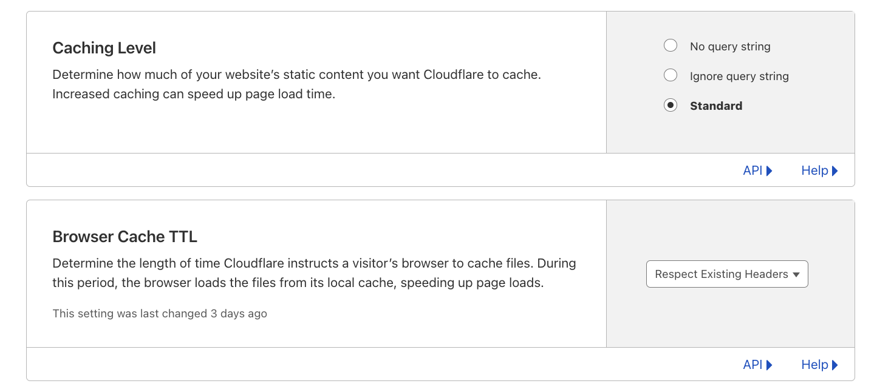Click the arrow icon next to API link
Viewport: 877px width, 392px height.
[x=770, y=171]
